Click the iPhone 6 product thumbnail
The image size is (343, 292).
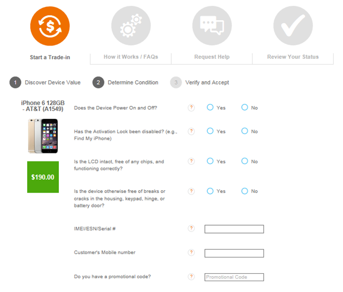coord(43,136)
